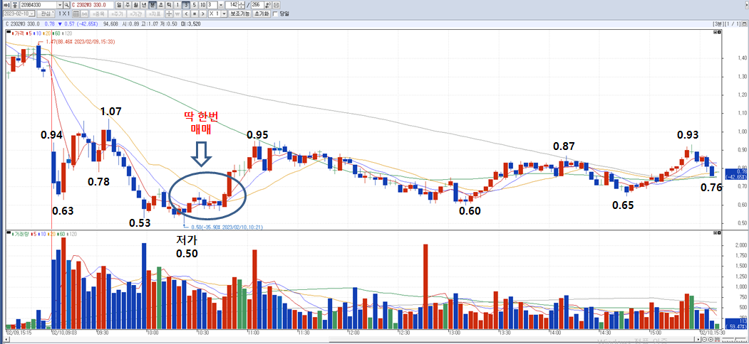Image resolution: width=749 pixels, height=344 pixels.
Task: Select the 일 (daily) period
Action: pos(118,5)
